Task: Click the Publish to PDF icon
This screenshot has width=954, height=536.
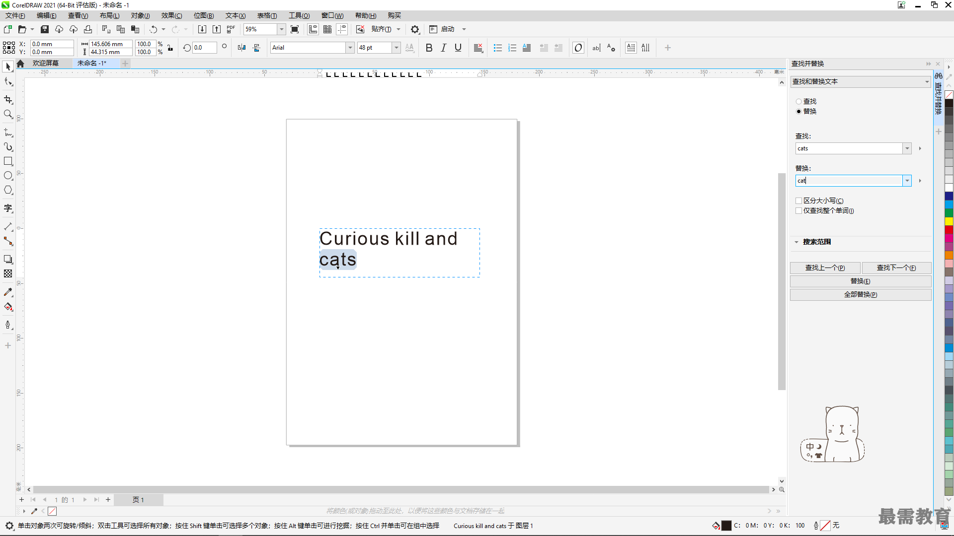Action: pyautogui.click(x=231, y=29)
